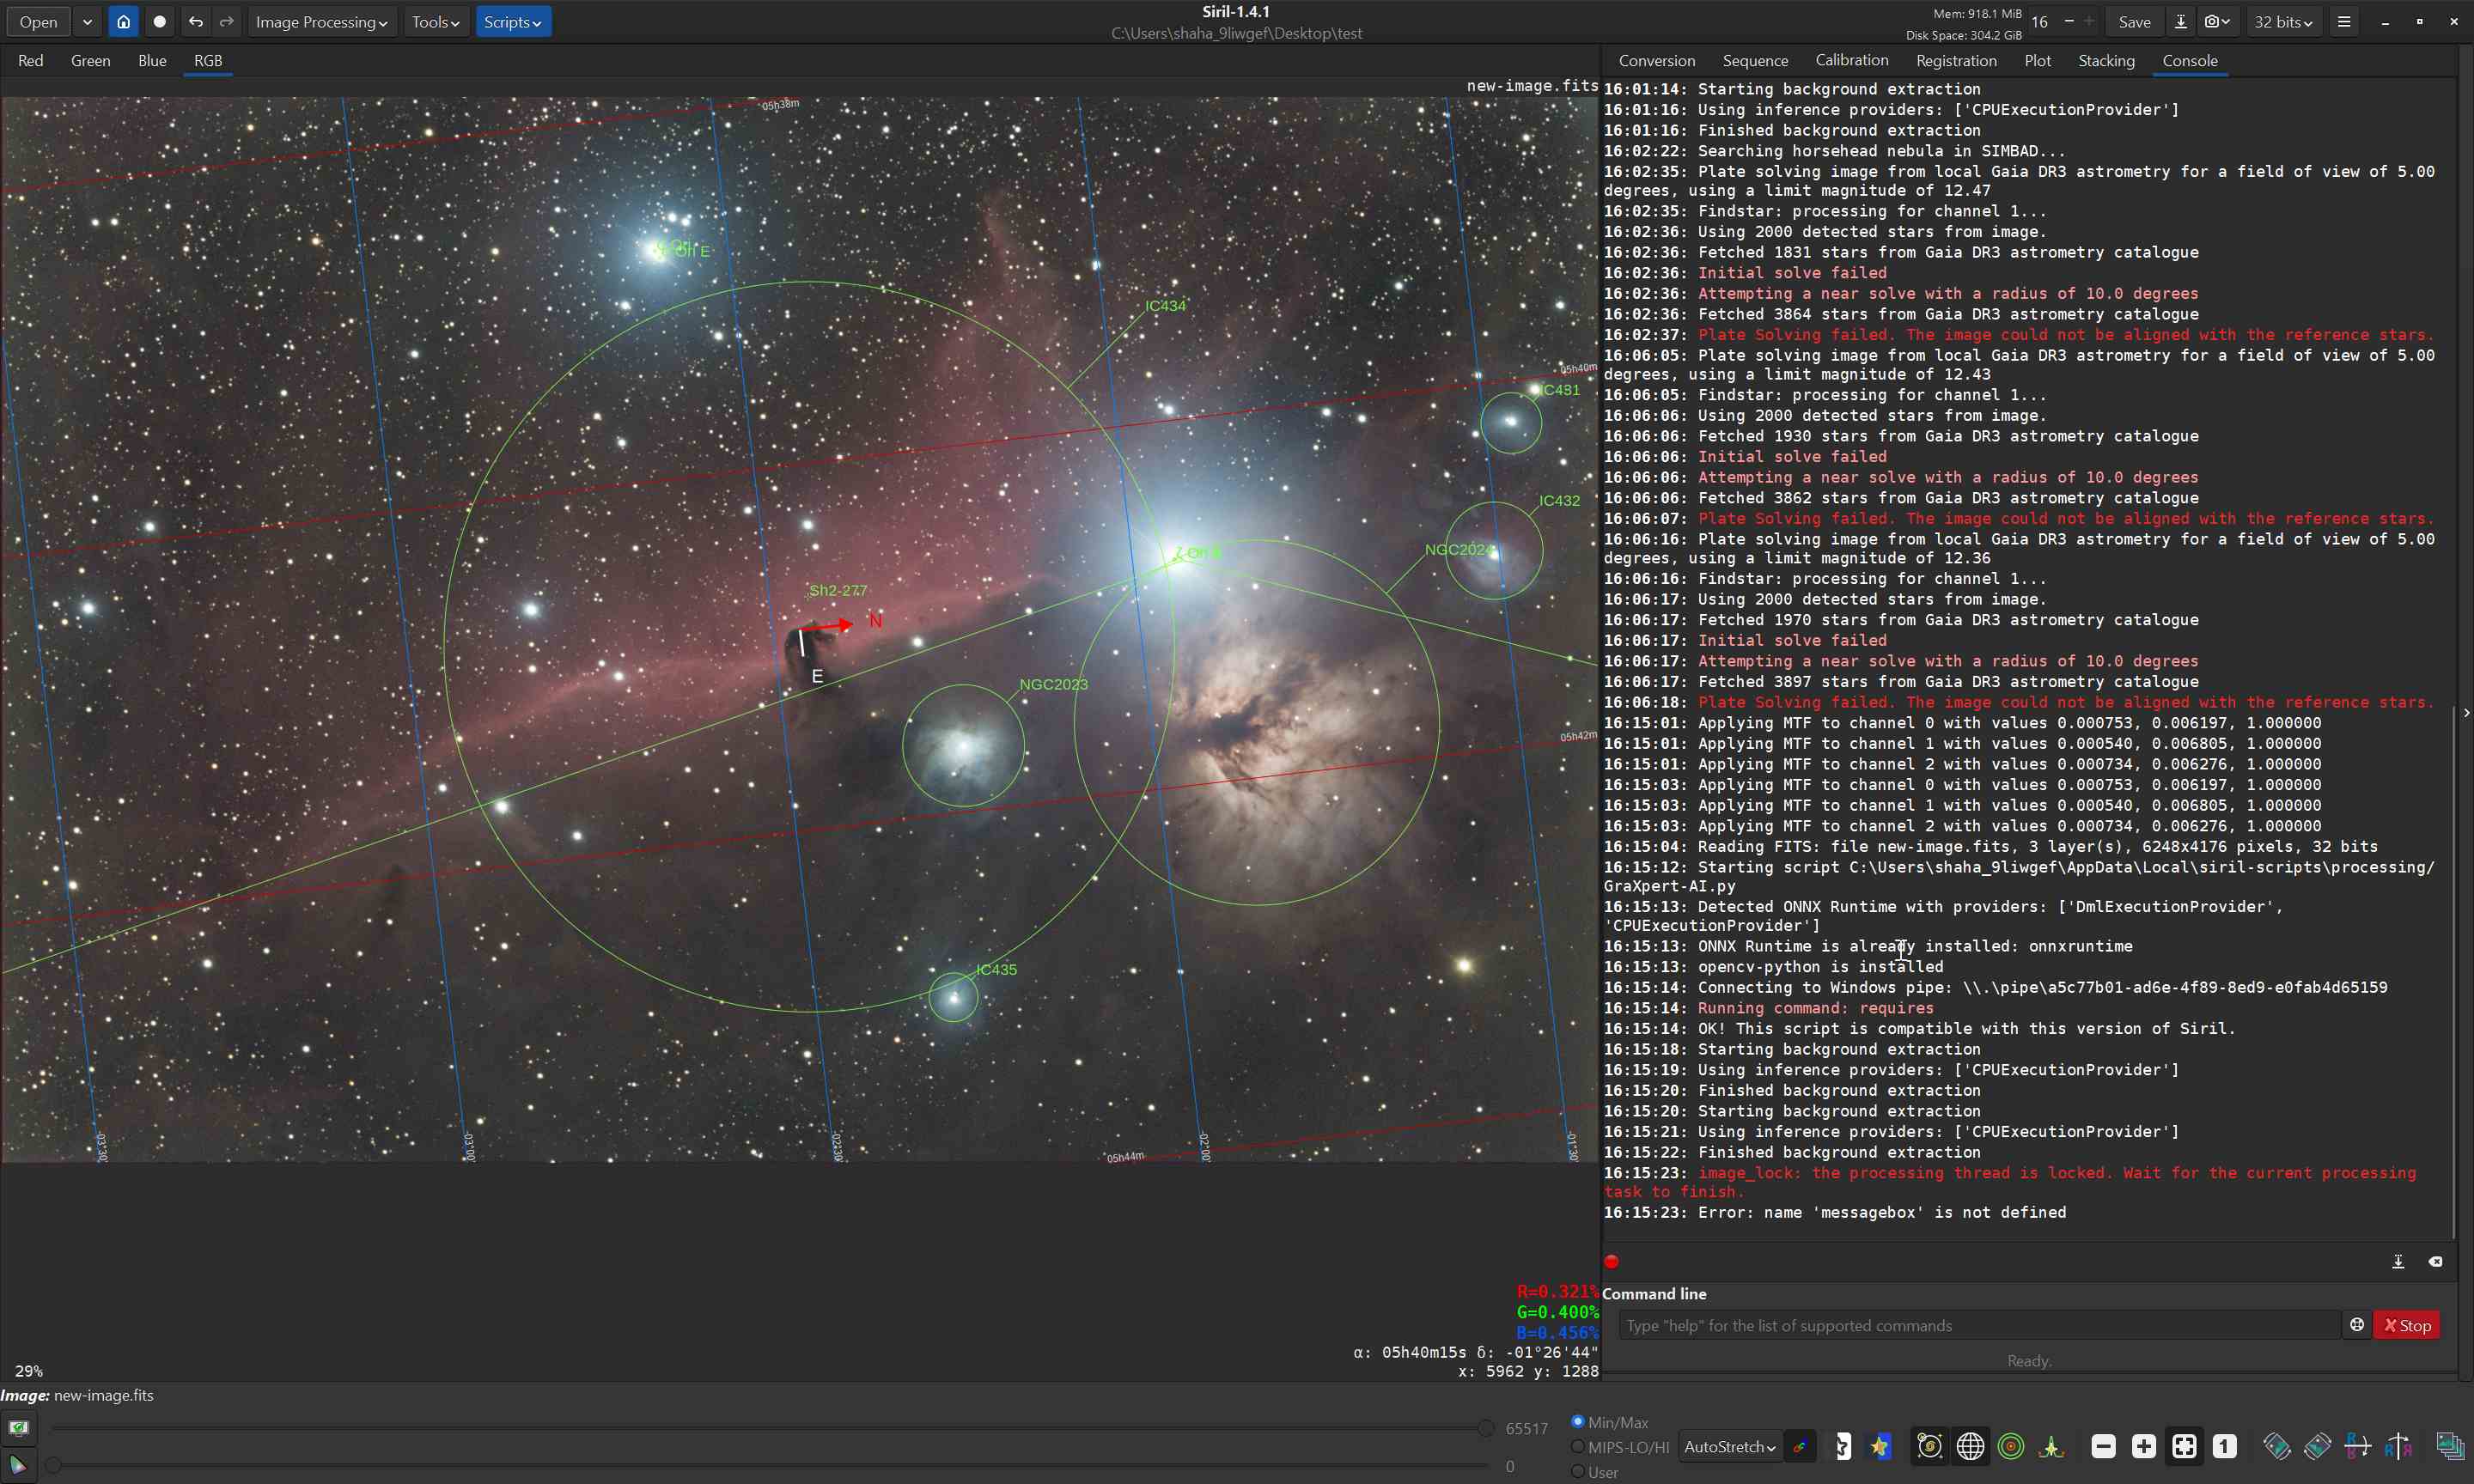Click the Save button
2474x1484 pixels.
2134,22
